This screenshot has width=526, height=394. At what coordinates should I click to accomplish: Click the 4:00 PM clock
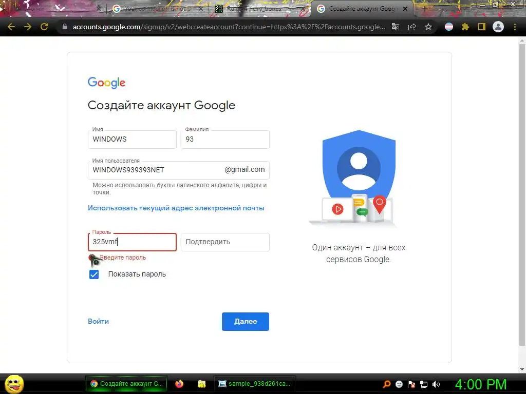[481, 384]
